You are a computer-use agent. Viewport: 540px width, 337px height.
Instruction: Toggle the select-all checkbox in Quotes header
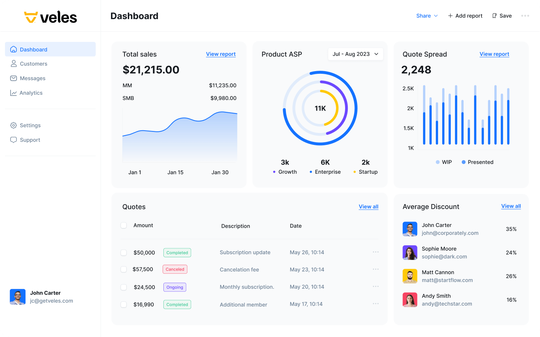pos(124,225)
